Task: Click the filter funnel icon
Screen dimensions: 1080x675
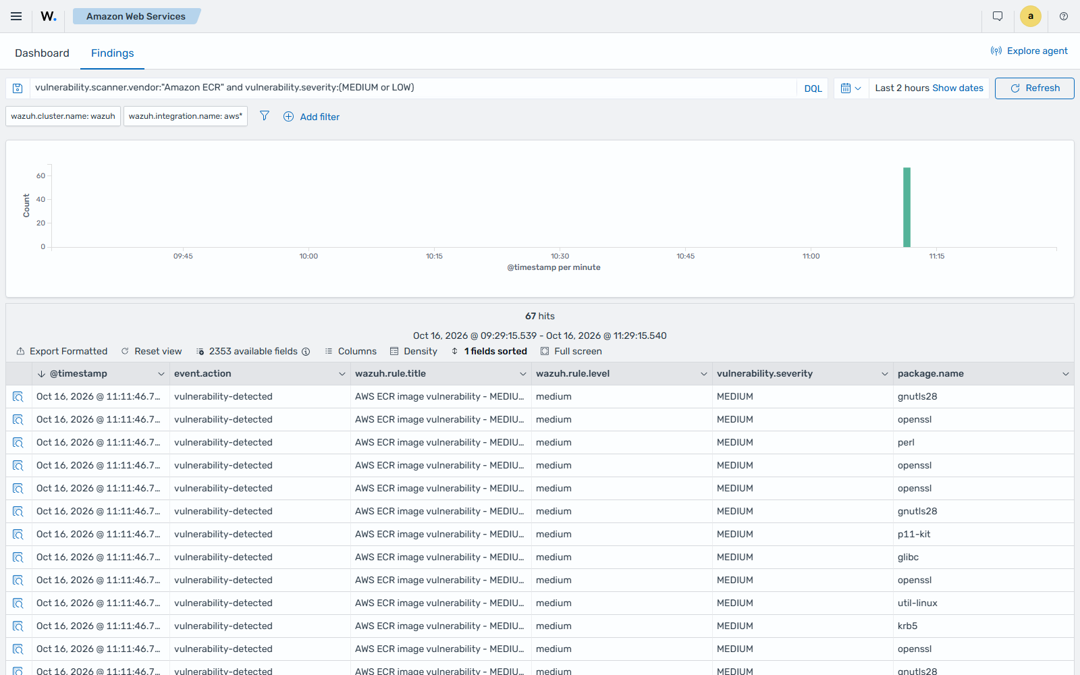Action: [265, 116]
